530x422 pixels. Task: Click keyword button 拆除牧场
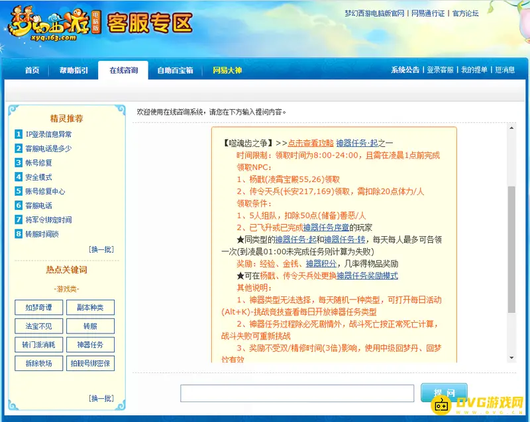click(x=39, y=363)
